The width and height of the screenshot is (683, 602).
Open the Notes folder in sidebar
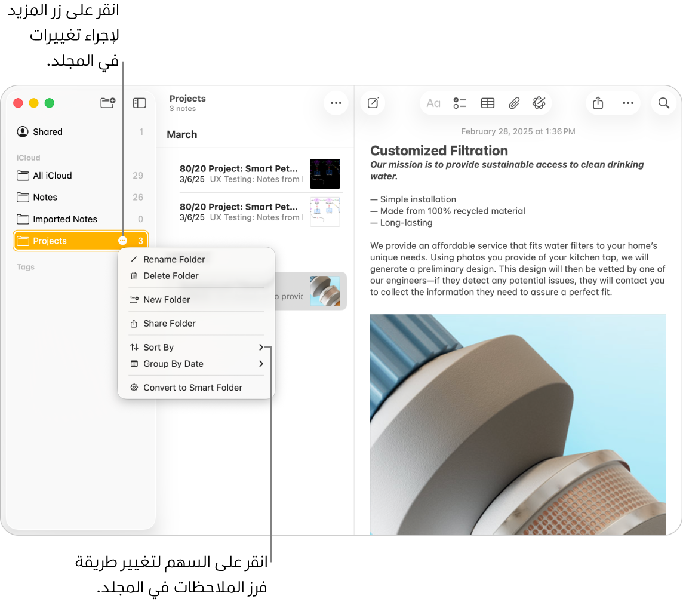coord(81,197)
